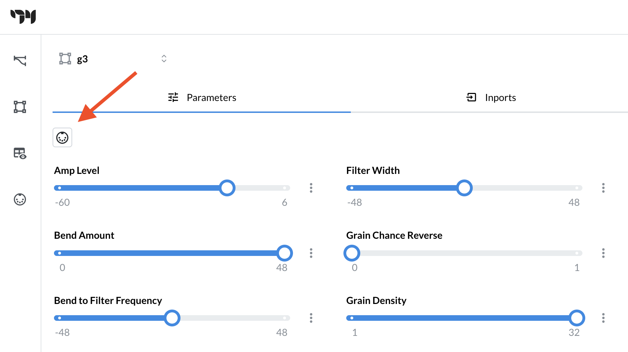Click the 32 maximum value under Grain Density
The width and height of the screenshot is (628, 352).
[x=574, y=332]
